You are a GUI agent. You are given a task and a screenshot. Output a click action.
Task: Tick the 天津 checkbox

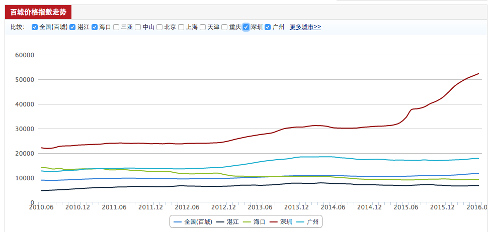pos(203,27)
